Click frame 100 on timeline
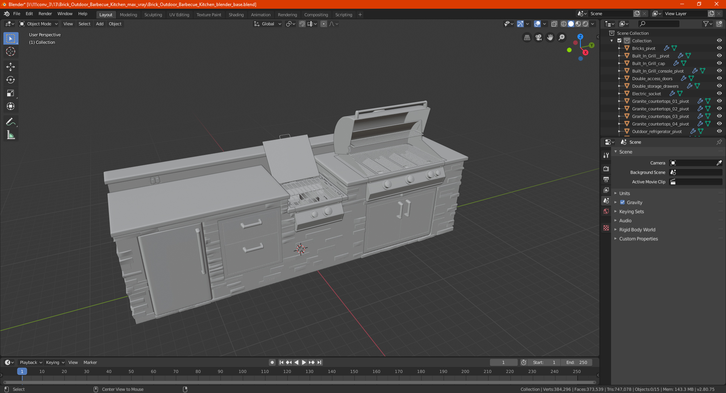Viewport: 726px width, 393px height. pos(242,371)
